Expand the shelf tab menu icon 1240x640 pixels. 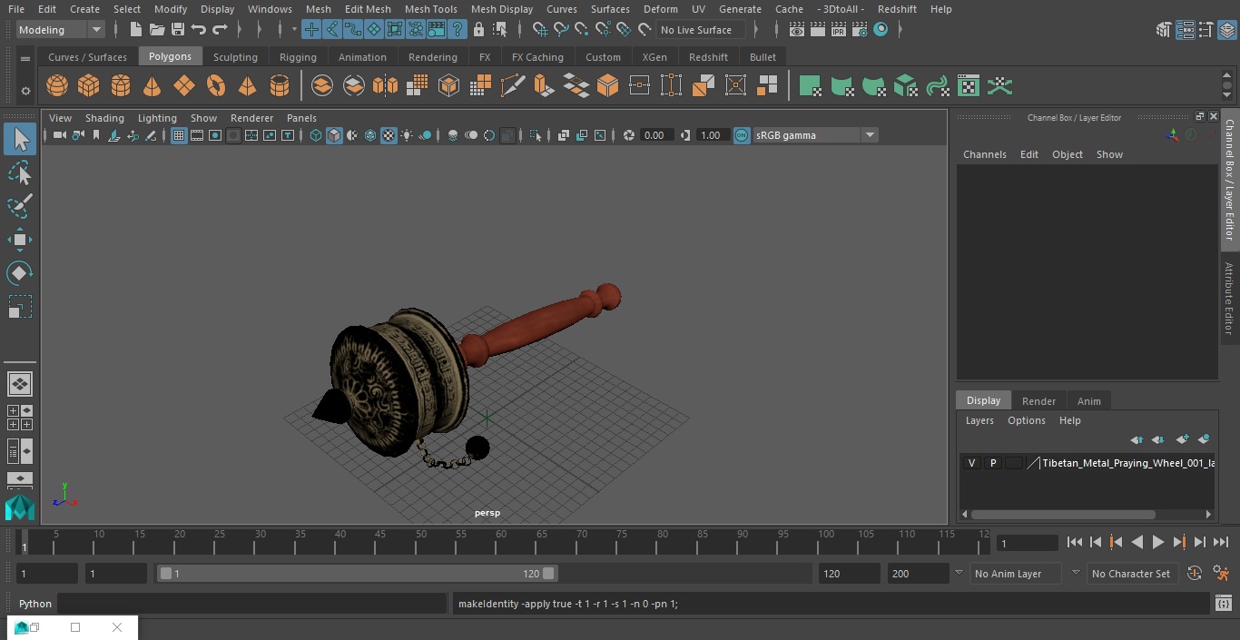tap(25, 58)
